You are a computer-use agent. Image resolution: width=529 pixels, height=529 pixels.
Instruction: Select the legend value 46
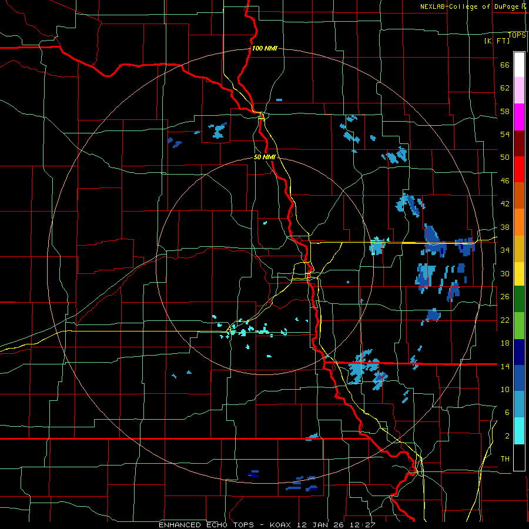click(505, 181)
